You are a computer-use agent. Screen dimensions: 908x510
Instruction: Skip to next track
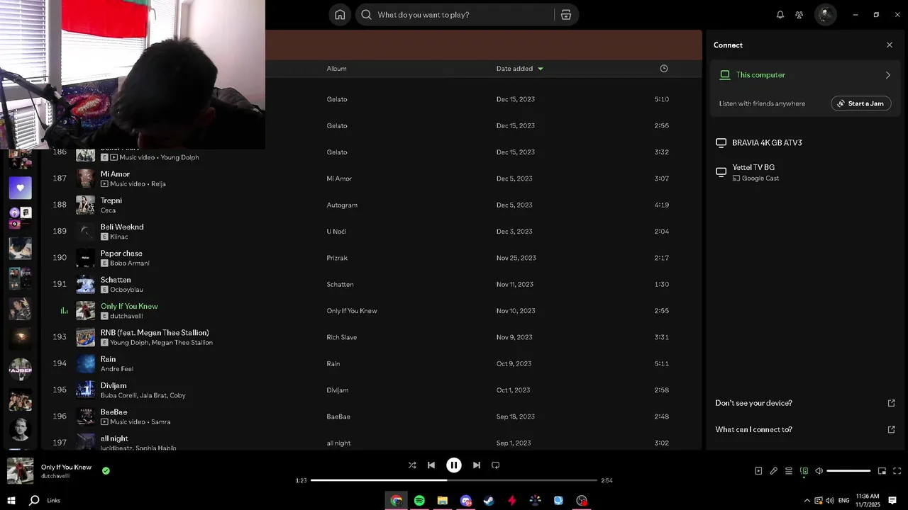477,465
